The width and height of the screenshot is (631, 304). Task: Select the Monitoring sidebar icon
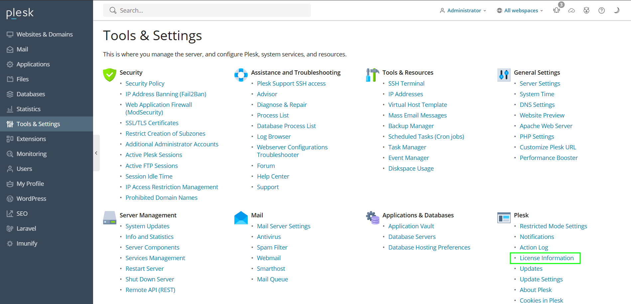click(x=10, y=154)
